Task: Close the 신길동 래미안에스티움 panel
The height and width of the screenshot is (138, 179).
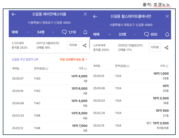Action: [85, 14]
